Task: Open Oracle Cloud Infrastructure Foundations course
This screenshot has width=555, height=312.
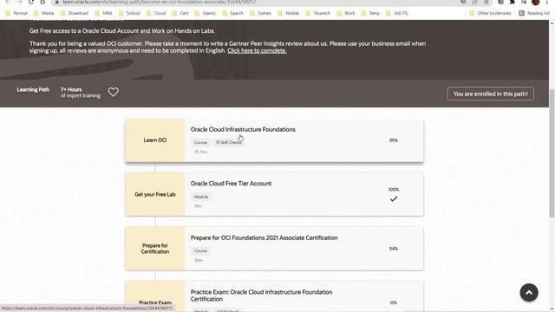Action: [x=243, y=129]
